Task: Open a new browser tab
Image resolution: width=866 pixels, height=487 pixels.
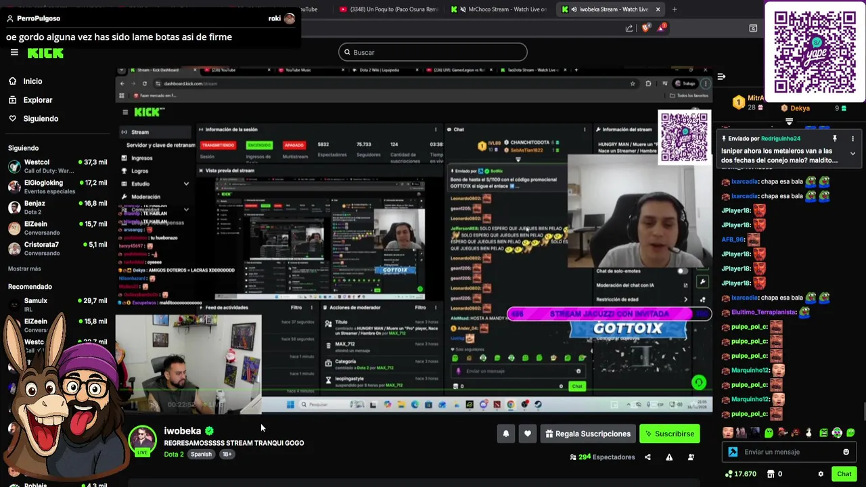Action: (674, 9)
